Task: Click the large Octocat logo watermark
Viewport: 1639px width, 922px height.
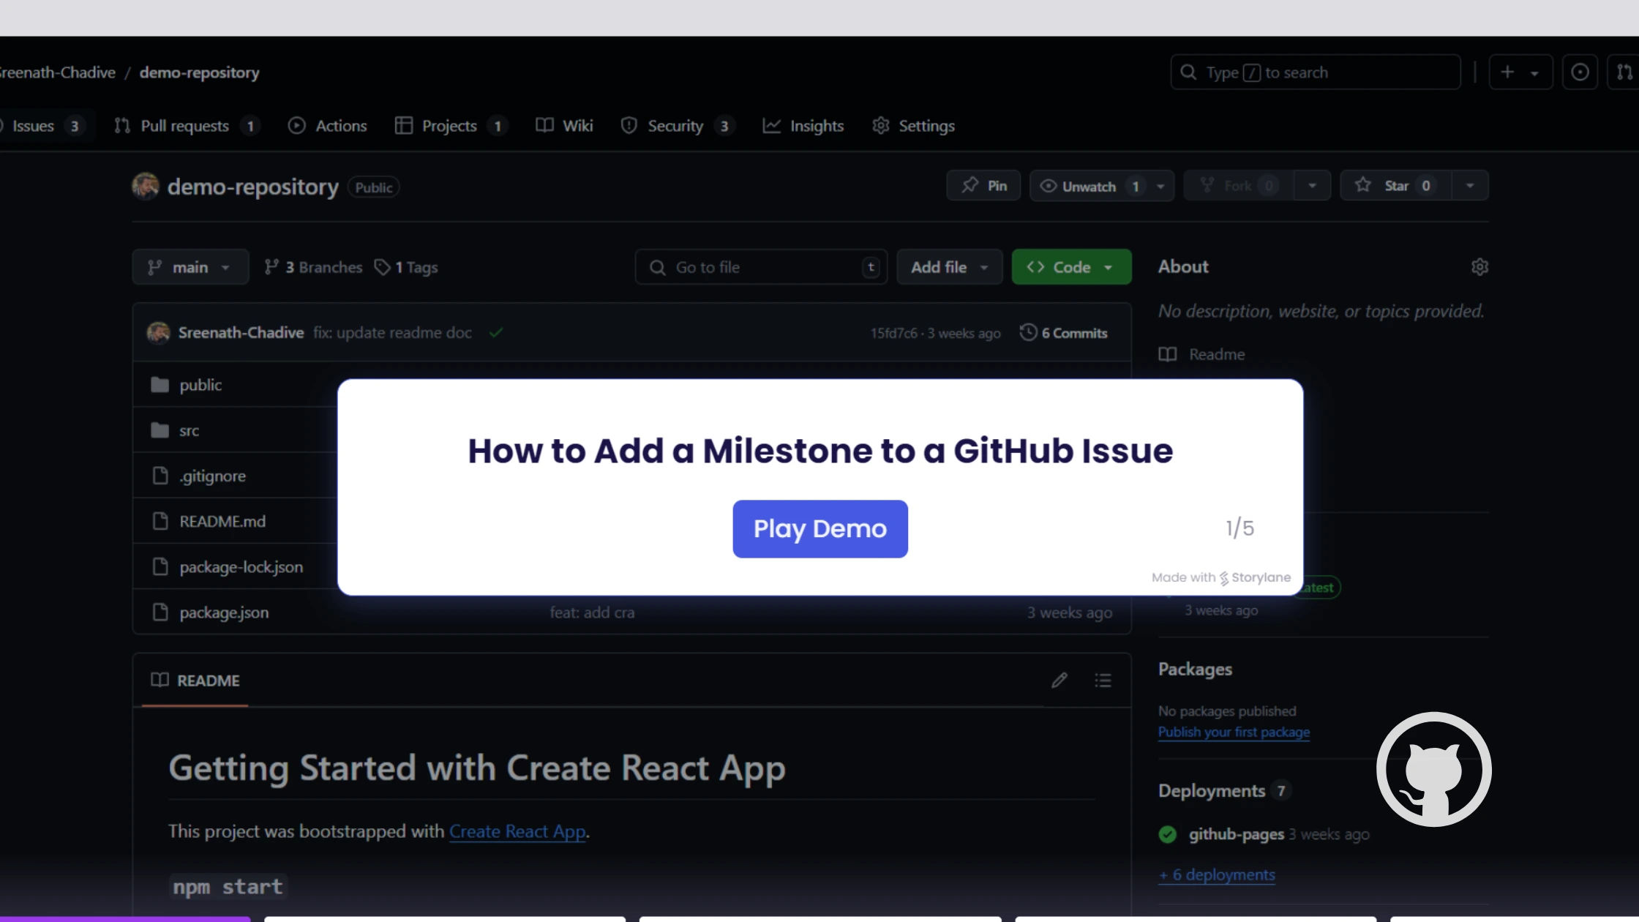Action: click(x=1433, y=769)
